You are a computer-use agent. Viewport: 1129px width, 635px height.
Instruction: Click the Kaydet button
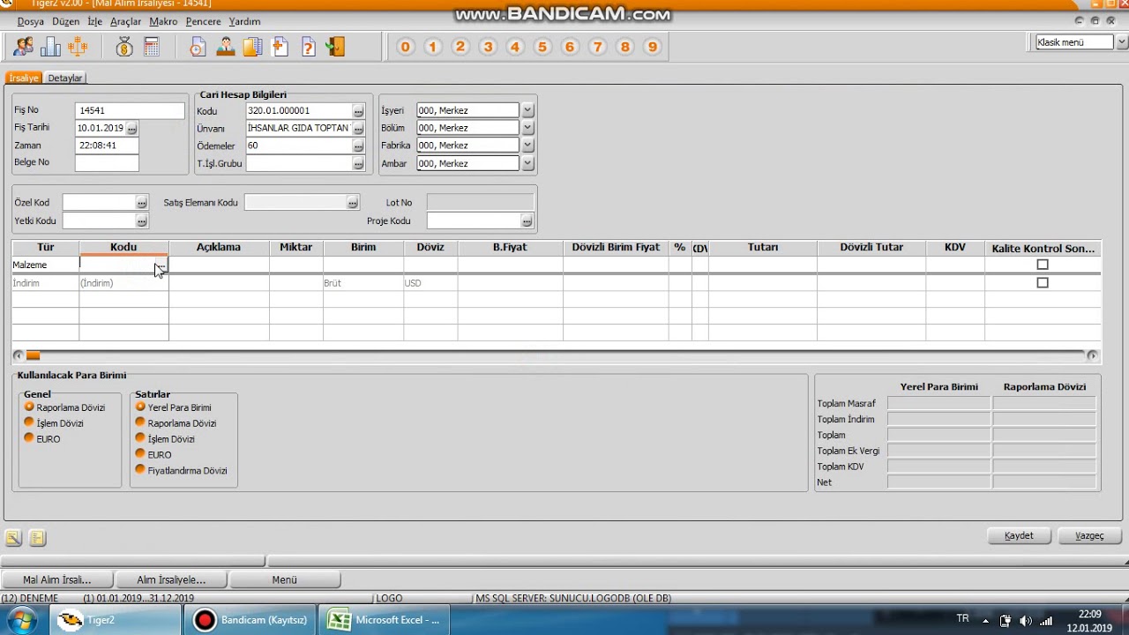click(1019, 535)
